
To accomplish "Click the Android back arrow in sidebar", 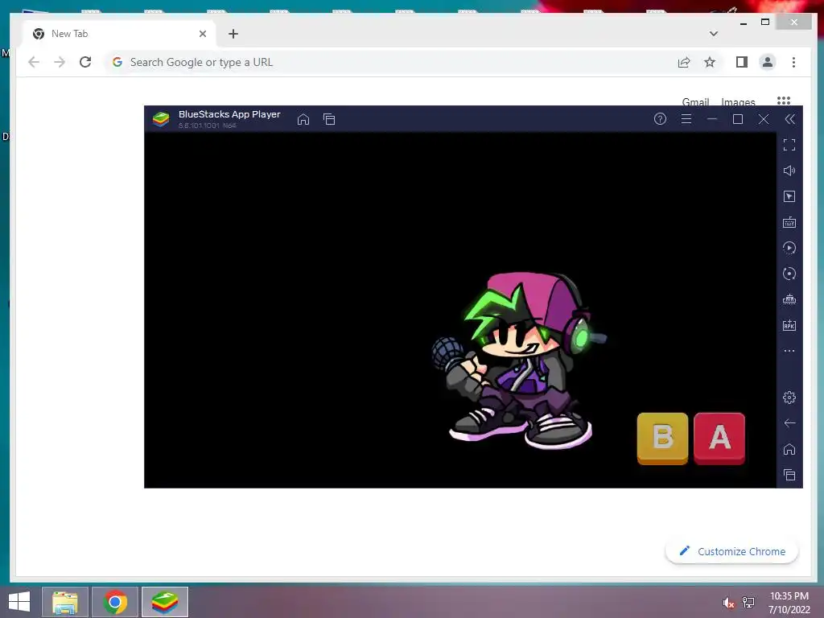I will point(789,423).
